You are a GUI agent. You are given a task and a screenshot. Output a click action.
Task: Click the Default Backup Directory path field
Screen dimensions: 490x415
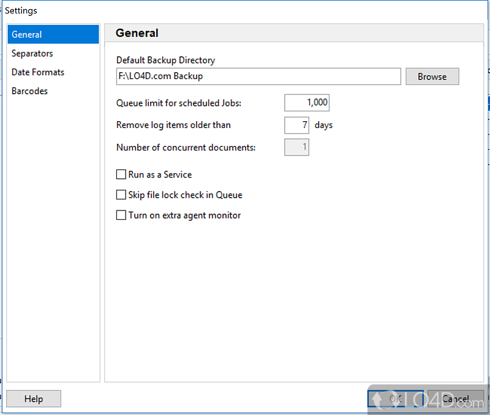[x=258, y=77]
